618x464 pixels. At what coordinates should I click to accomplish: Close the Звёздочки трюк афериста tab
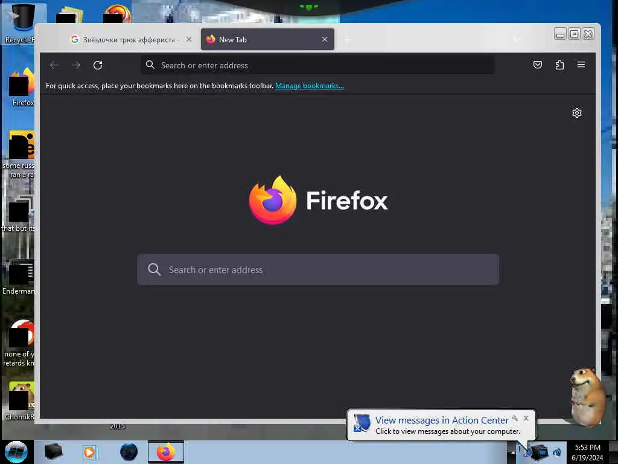(189, 39)
